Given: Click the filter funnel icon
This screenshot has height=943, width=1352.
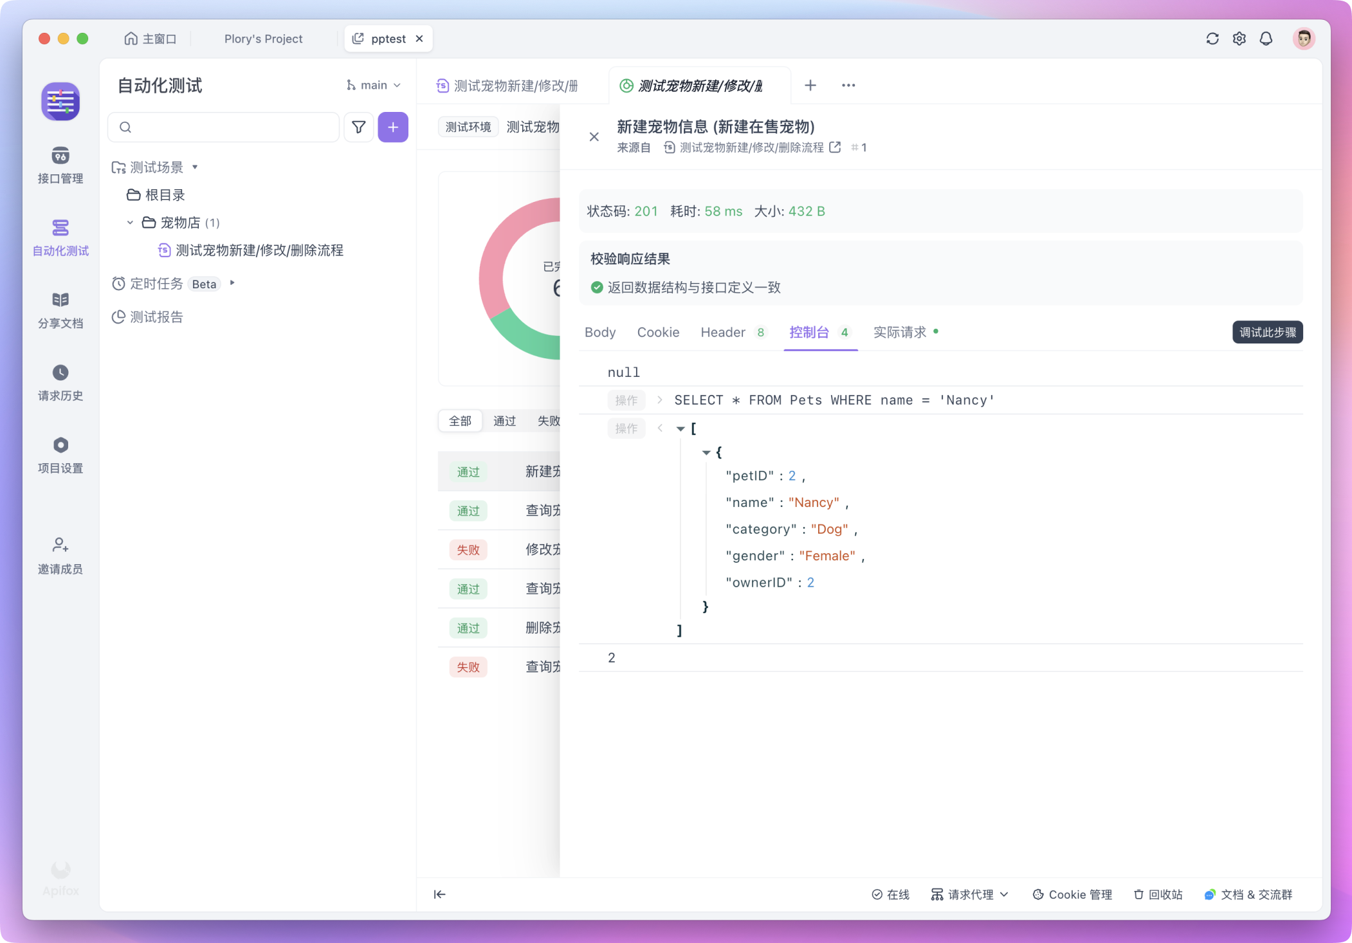Looking at the screenshot, I should click(x=359, y=127).
